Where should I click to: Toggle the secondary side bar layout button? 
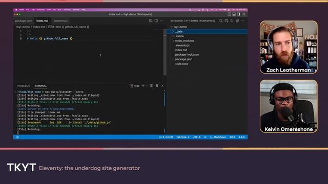click(x=239, y=14)
